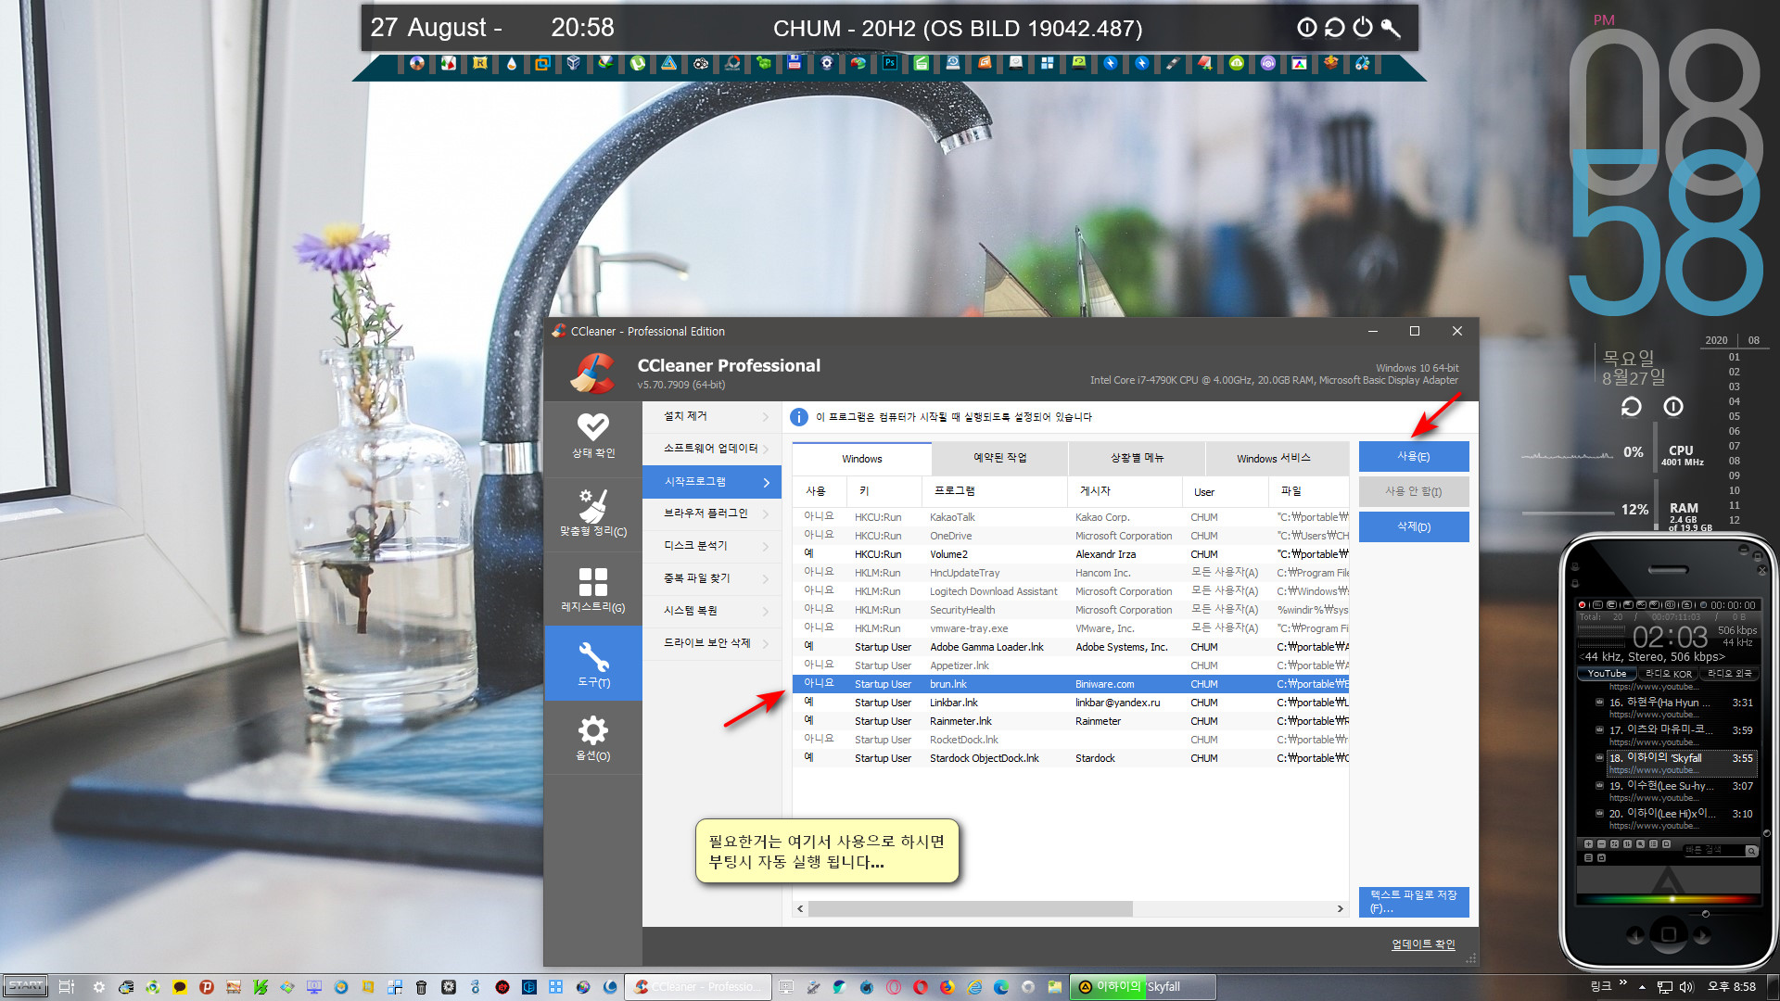The image size is (1780, 1001).
Task: Expand 디스크 분석기 menu item
Action: 712,546
